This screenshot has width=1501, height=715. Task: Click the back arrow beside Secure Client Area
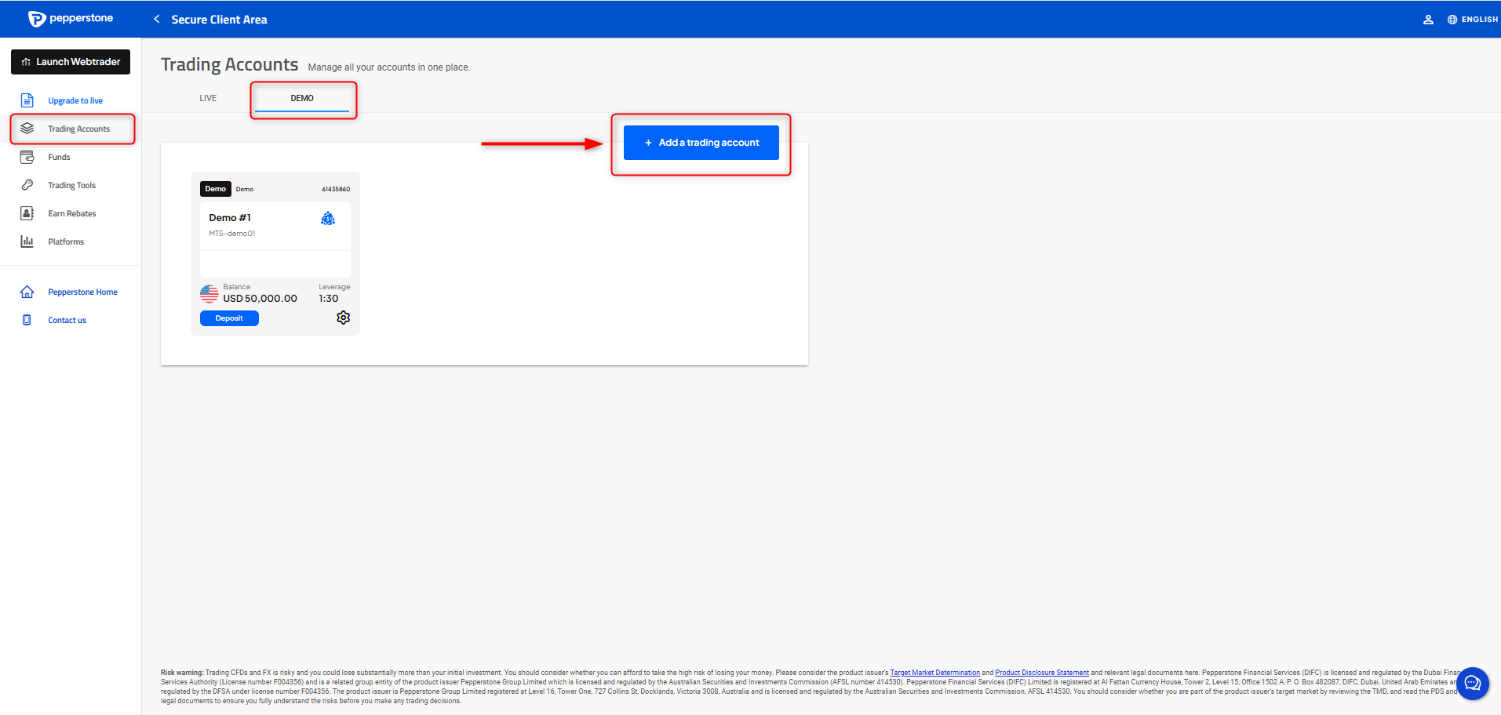157,19
